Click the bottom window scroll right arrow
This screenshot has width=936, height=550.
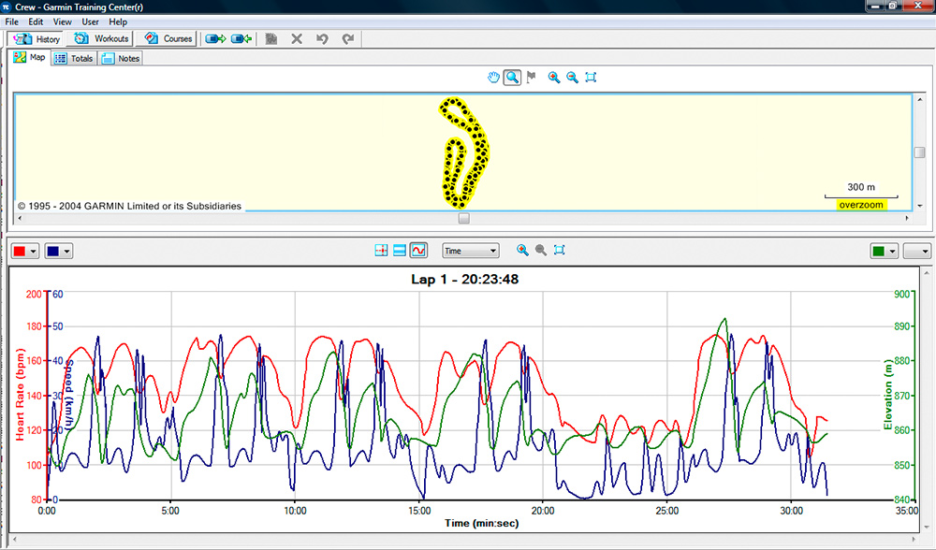[914, 540]
